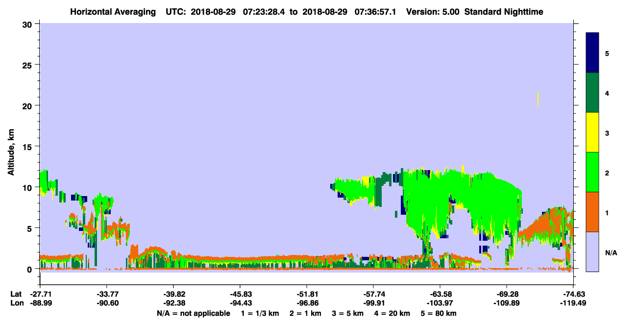Click legend text '5 = 80 km'
This screenshot has width=637, height=327.
click(x=439, y=313)
